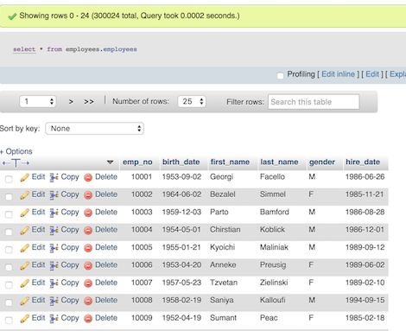The width and height of the screenshot is (406, 331).
Task: Open the Sort by key dropdown
Action: pyautogui.click(x=94, y=129)
